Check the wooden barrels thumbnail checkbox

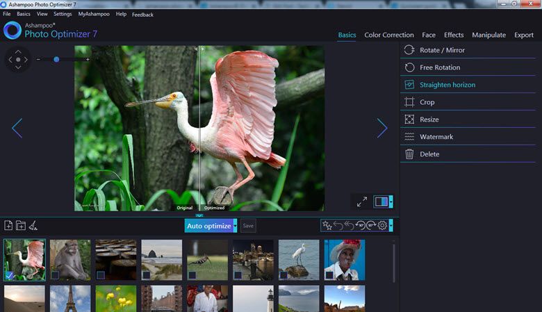tap(101, 275)
